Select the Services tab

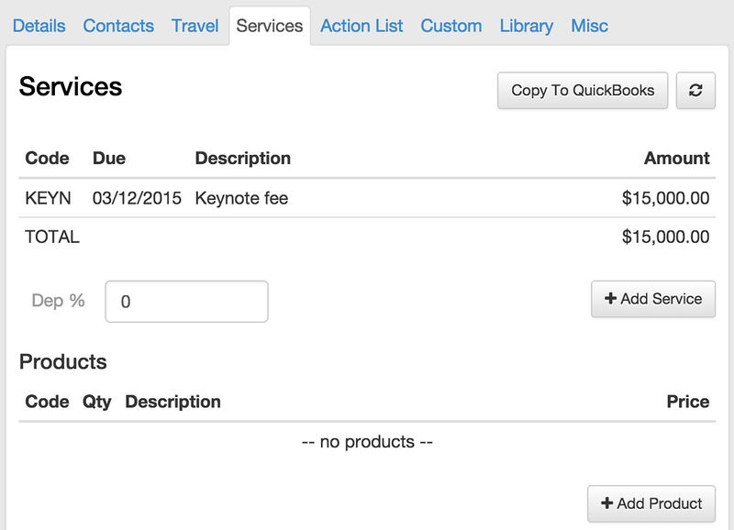click(x=270, y=26)
